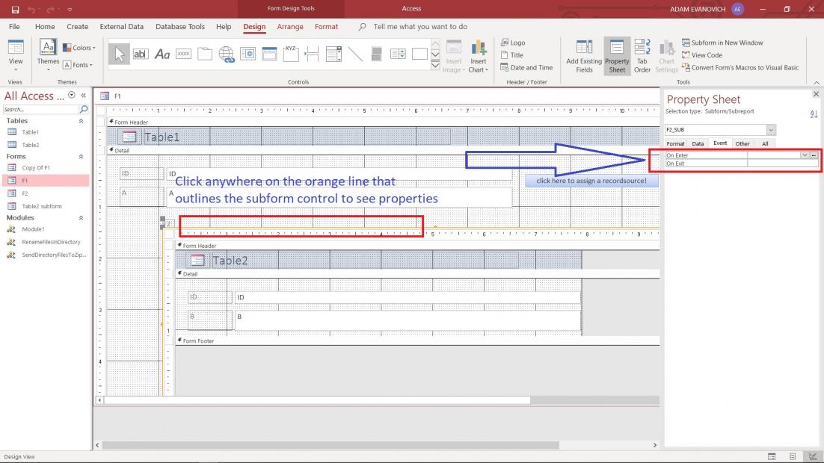This screenshot has width=824, height=463.
Task: Open the On Enter event dropdown arrow
Action: pyautogui.click(x=805, y=155)
